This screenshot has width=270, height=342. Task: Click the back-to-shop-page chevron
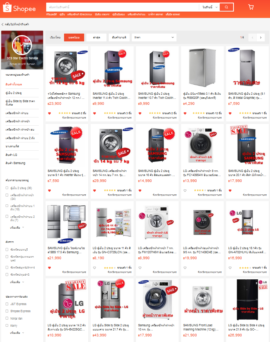2,25
